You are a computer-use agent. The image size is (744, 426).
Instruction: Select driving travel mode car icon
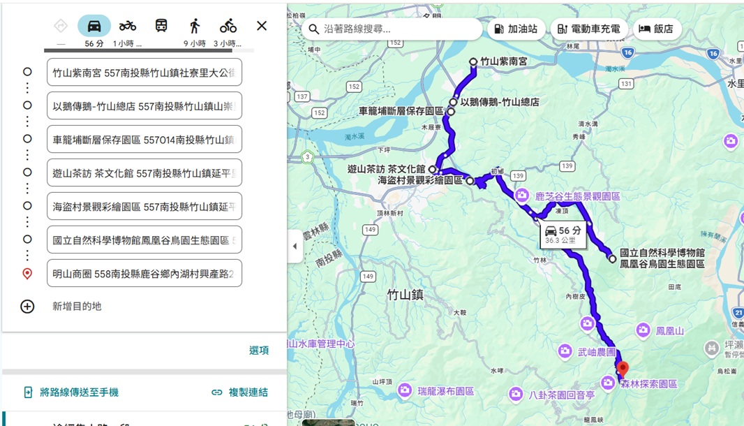(x=94, y=26)
